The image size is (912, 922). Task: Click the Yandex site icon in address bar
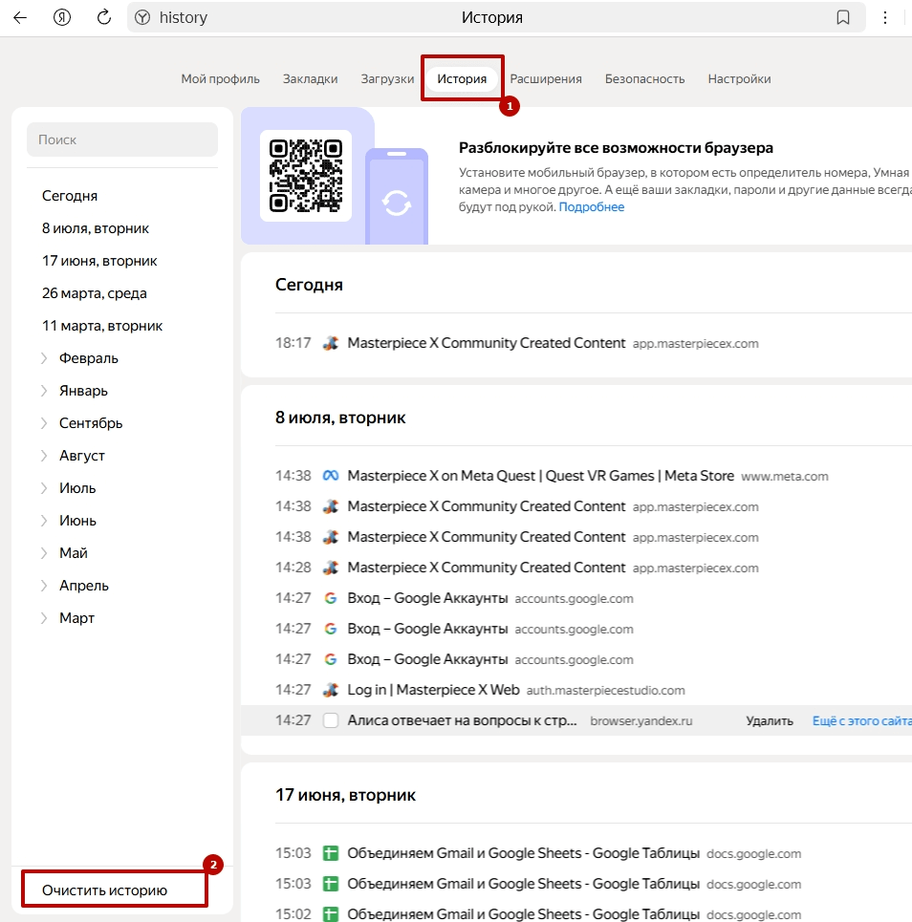(142, 17)
